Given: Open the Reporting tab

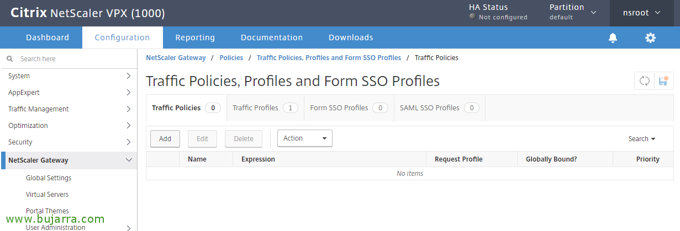Looking at the screenshot, I should (x=195, y=37).
